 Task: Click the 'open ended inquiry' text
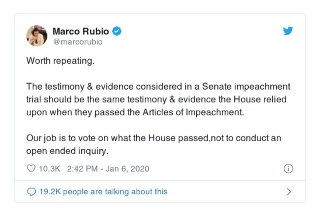[68, 151]
